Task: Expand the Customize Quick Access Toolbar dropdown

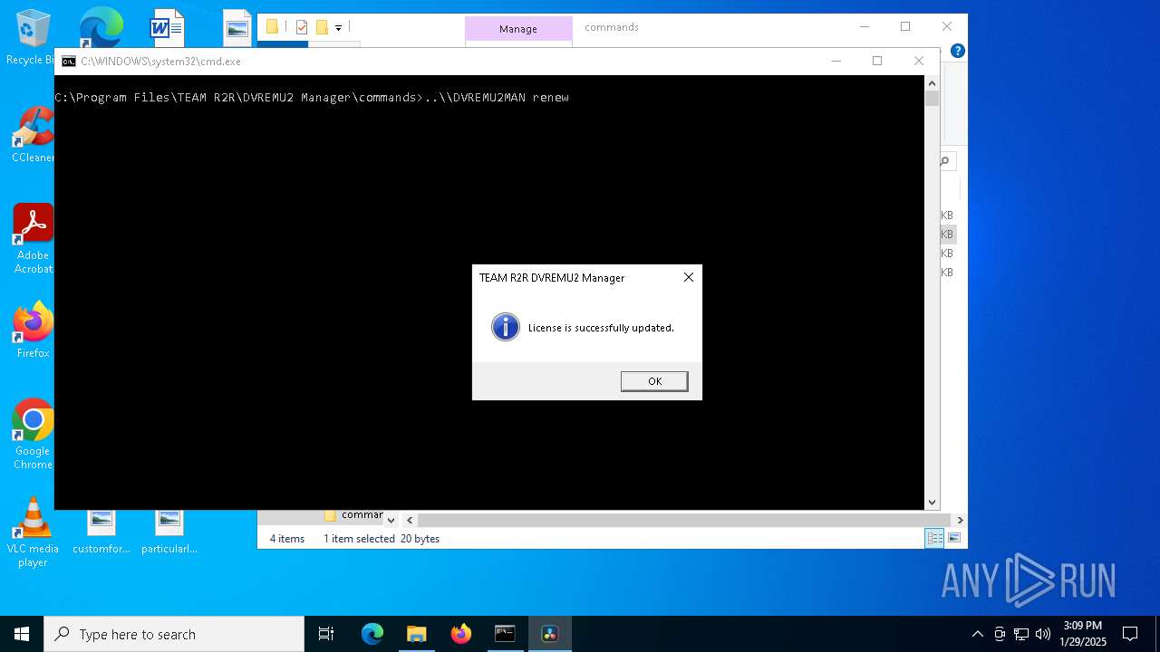Action: 338,28
